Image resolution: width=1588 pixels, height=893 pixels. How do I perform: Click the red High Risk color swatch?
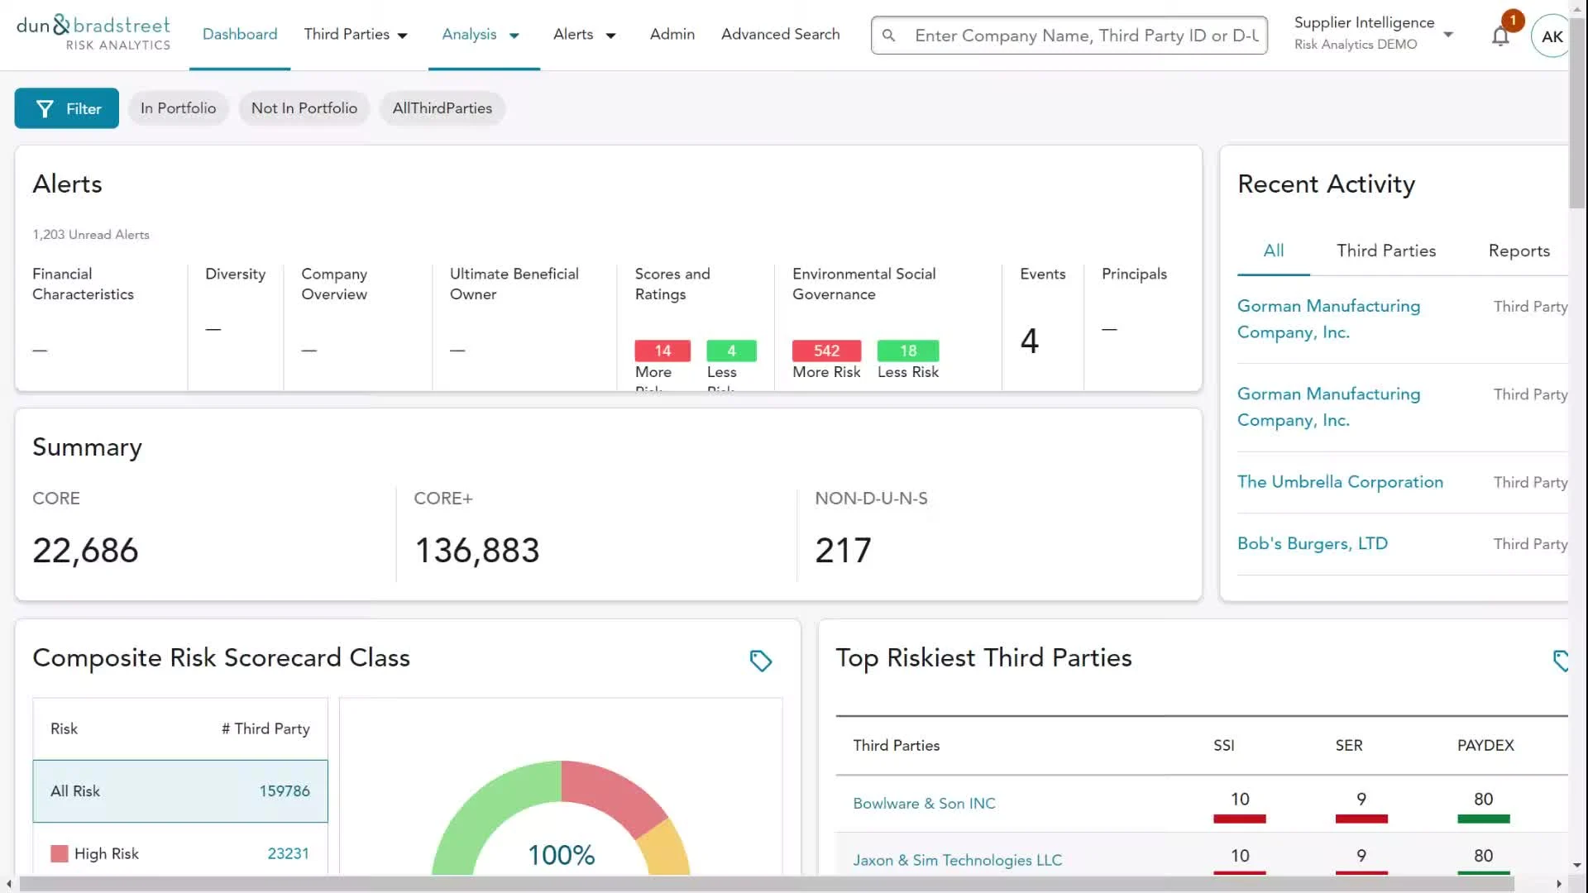60,853
